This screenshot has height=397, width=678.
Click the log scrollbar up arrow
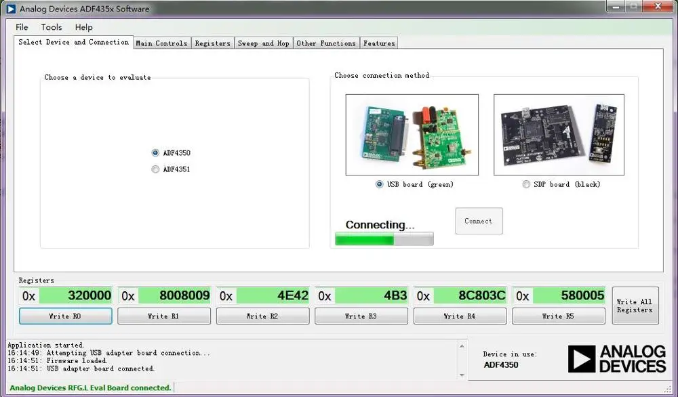coord(462,346)
